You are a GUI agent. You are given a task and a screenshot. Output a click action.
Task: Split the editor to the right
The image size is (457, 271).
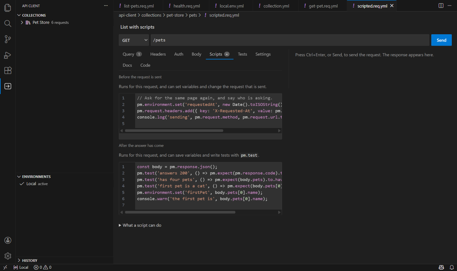(441, 6)
